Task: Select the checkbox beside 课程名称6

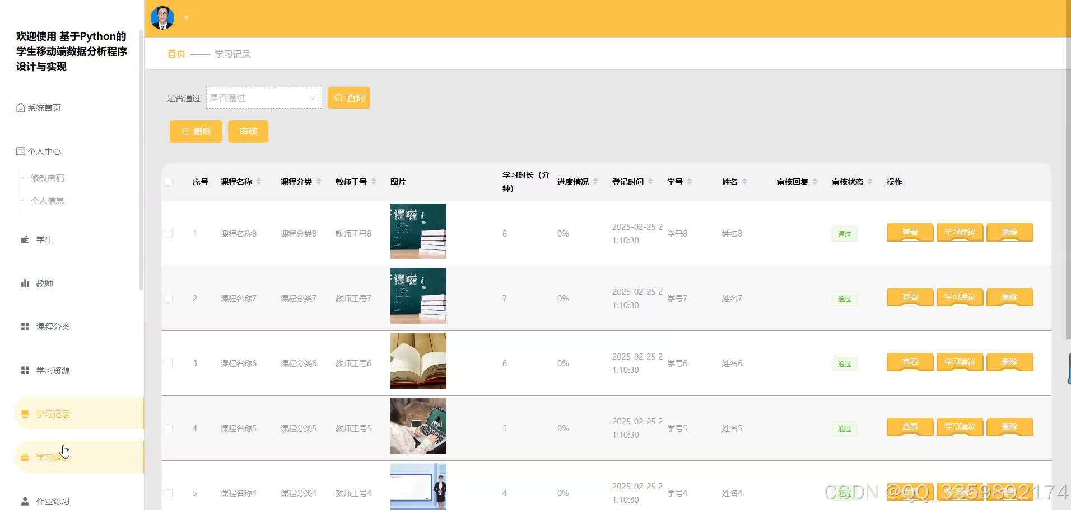Action: [x=169, y=363]
